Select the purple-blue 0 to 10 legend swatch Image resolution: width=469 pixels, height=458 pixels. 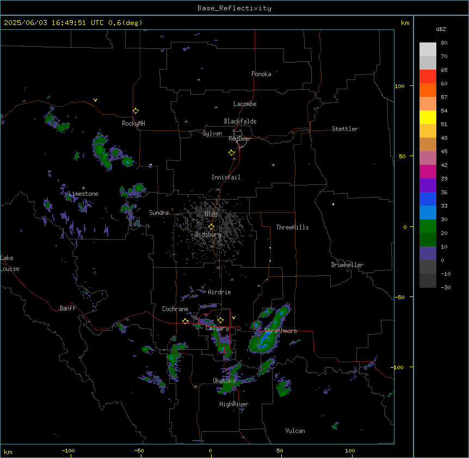pos(428,253)
